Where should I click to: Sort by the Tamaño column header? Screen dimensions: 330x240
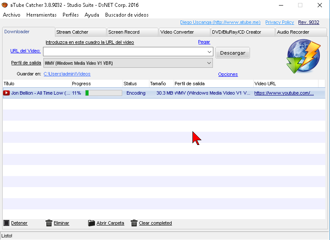[161, 84]
